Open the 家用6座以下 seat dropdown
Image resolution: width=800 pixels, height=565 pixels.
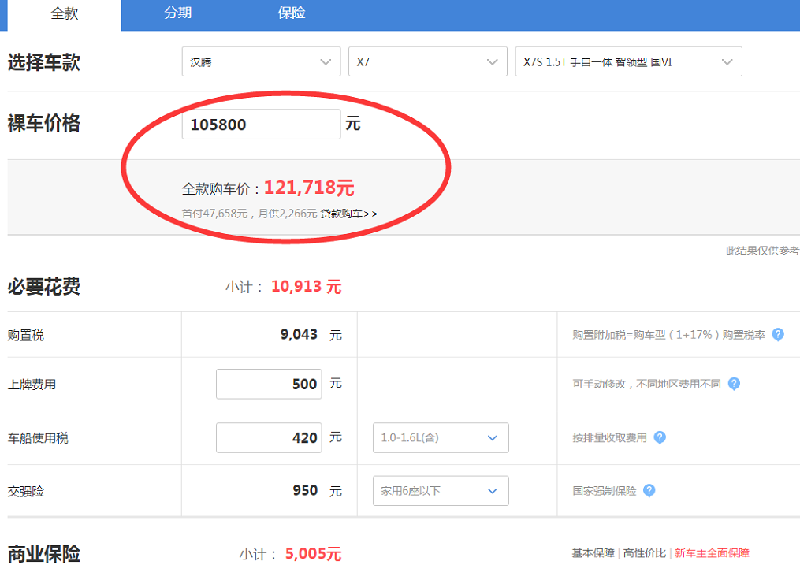pos(441,491)
